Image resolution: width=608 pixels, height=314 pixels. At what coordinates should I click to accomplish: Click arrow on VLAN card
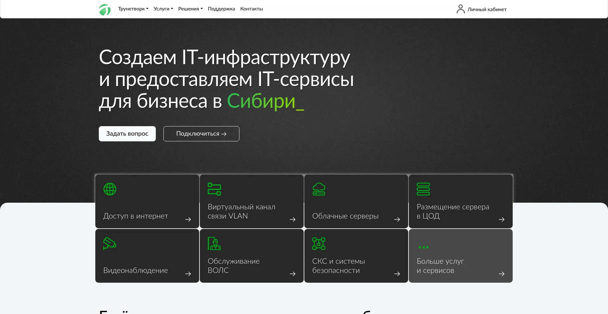pyautogui.click(x=293, y=219)
